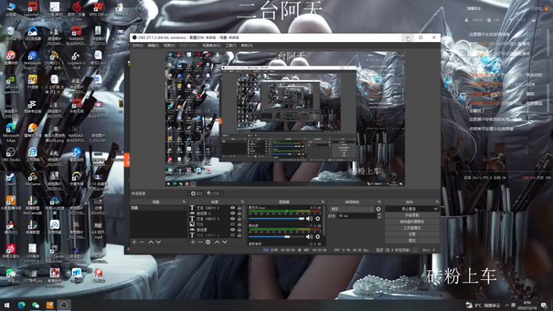Toggle visibility of 图像 source
Screen dimensions: 553x311
(232, 224)
